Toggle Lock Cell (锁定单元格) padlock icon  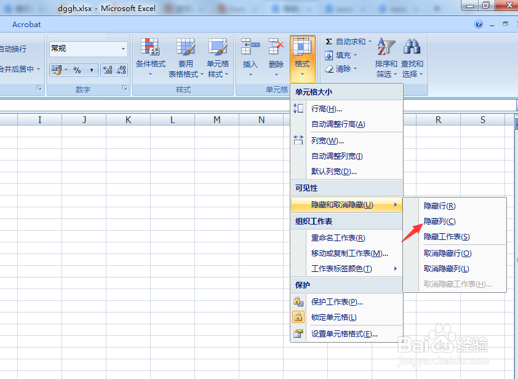(298, 317)
